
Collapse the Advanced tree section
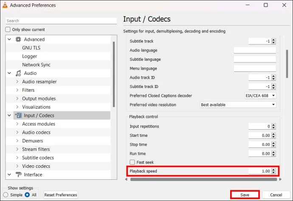click(x=9, y=40)
